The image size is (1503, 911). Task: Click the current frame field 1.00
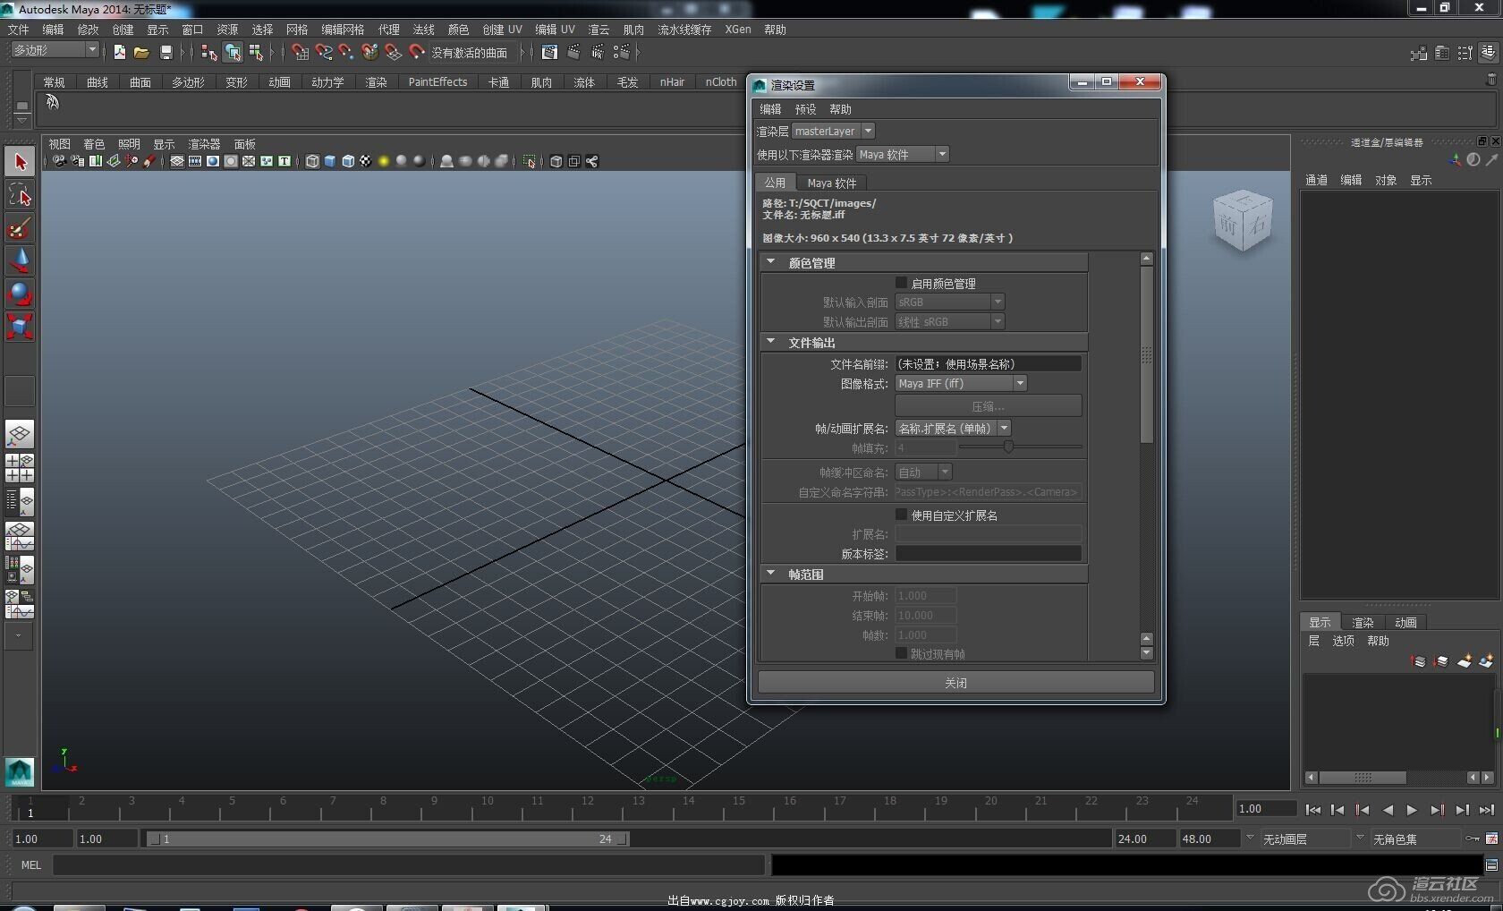click(x=1266, y=809)
